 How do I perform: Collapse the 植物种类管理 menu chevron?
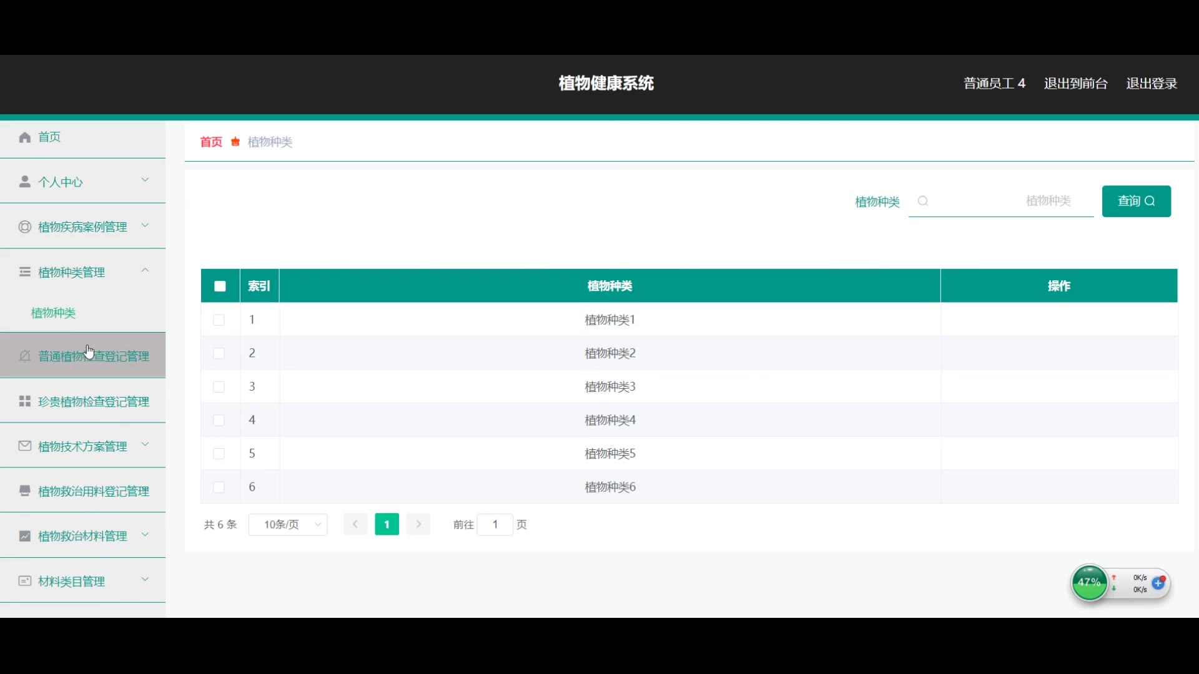tap(145, 271)
